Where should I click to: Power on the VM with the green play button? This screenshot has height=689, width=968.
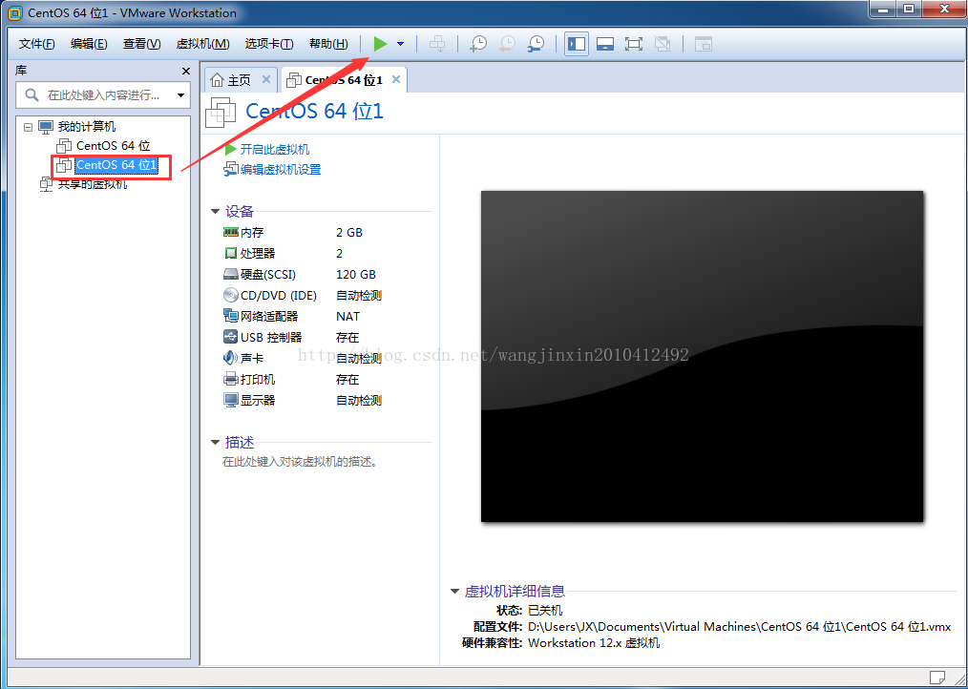click(380, 44)
